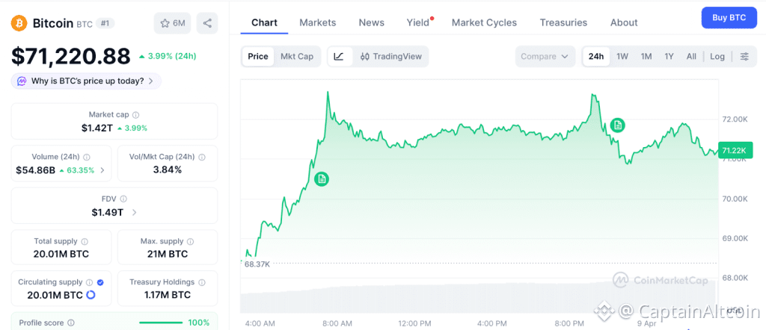Click the news marker near 72.00K
Viewport: 766px width, 330px height.
617,125
